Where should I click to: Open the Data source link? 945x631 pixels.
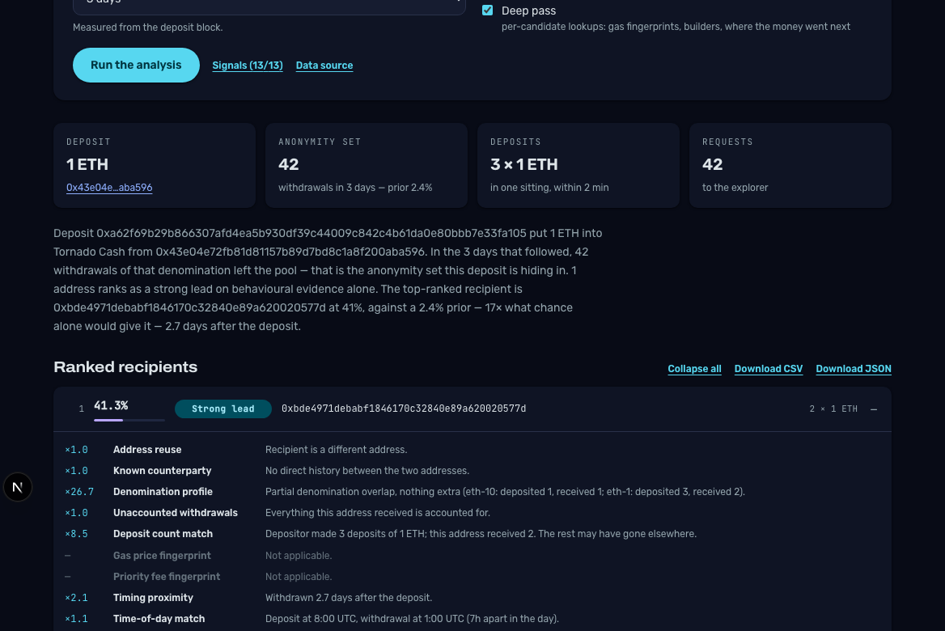click(324, 65)
